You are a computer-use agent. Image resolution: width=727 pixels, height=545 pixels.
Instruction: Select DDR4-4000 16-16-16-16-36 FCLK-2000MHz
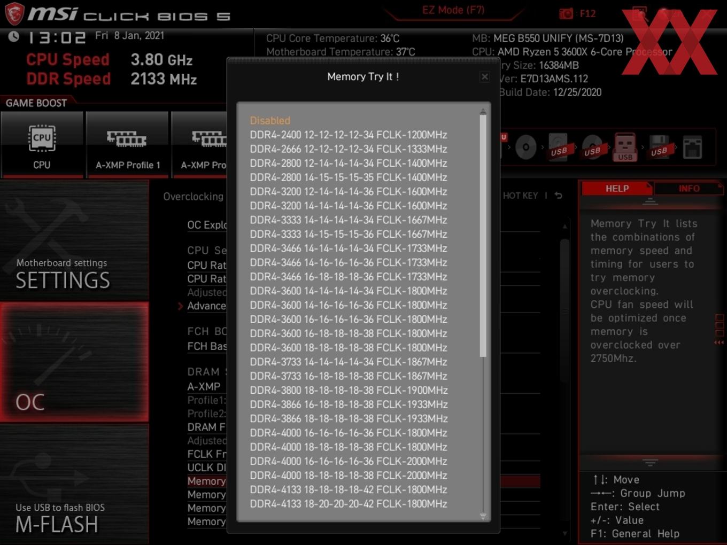click(x=349, y=461)
